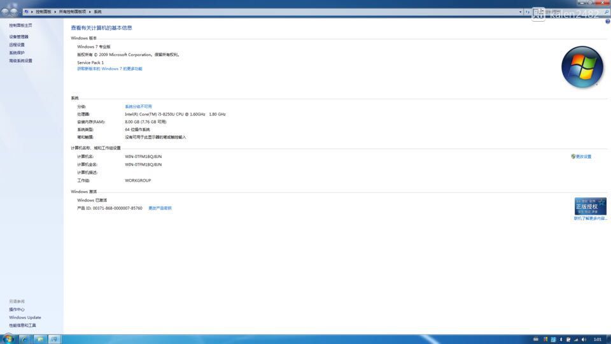The width and height of the screenshot is (611, 344).
Task: Click volume speaker icon in tray
Action: 584,340
